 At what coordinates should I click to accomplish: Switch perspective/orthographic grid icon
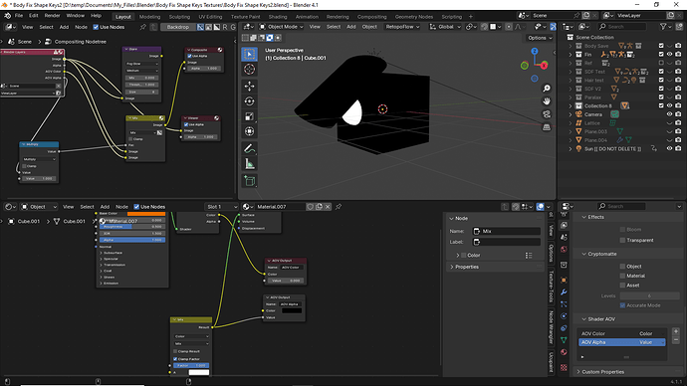[x=547, y=127]
